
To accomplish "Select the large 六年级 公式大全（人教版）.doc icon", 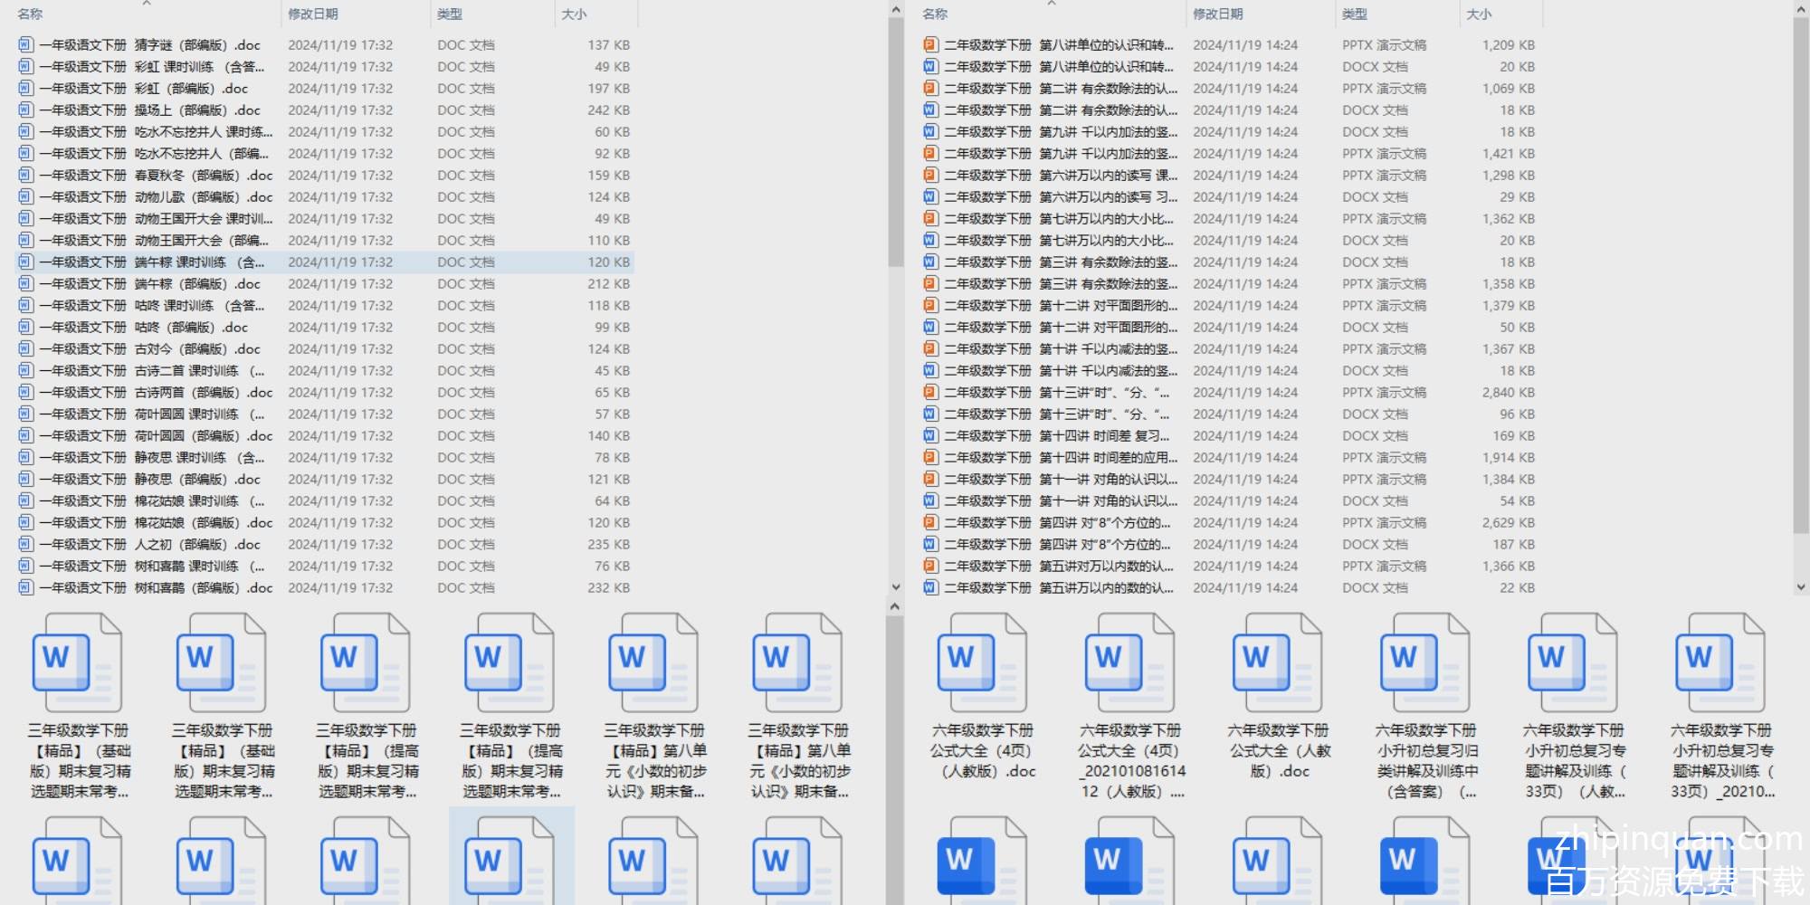I will coord(1277,663).
